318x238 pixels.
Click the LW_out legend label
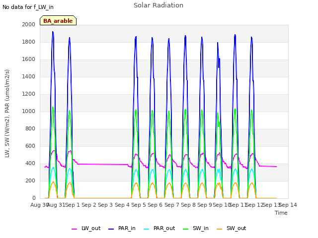[91, 228]
